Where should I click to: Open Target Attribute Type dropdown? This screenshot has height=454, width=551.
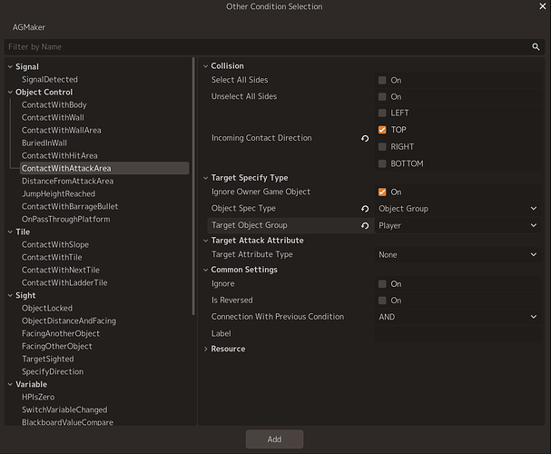(x=458, y=255)
